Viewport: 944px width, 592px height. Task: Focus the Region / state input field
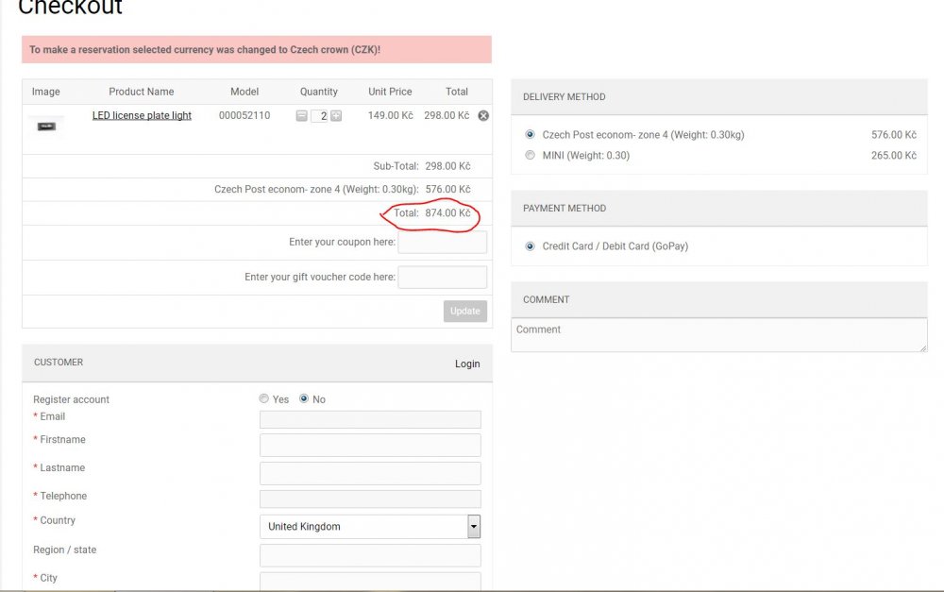[x=370, y=555]
